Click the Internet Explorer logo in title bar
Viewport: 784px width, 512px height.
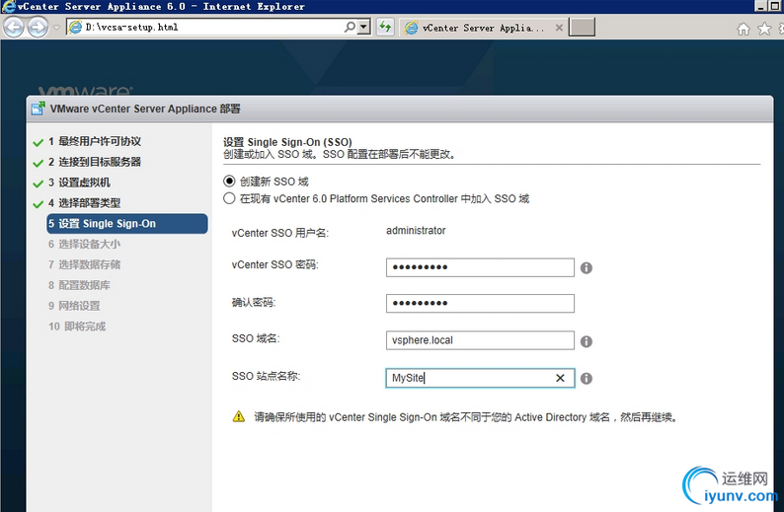coord(8,7)
